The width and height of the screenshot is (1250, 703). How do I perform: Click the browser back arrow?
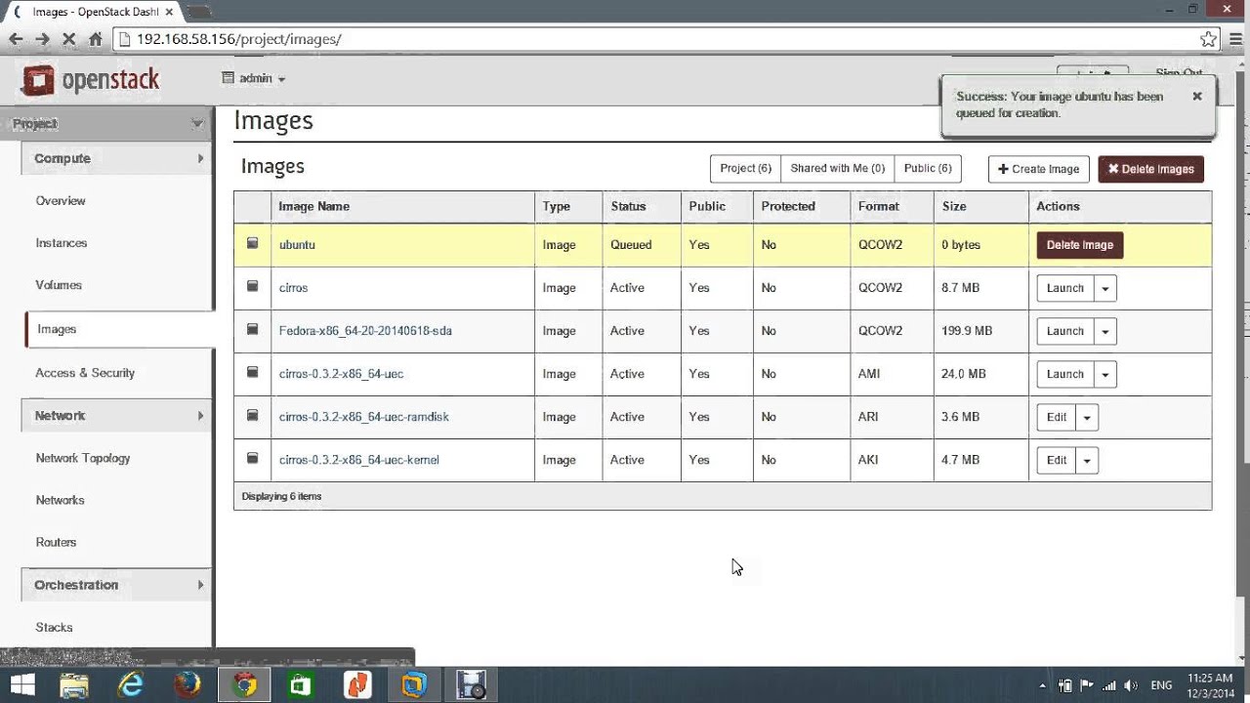coord(16,39)
